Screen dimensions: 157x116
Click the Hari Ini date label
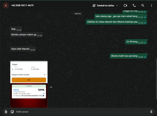(78, 13)
